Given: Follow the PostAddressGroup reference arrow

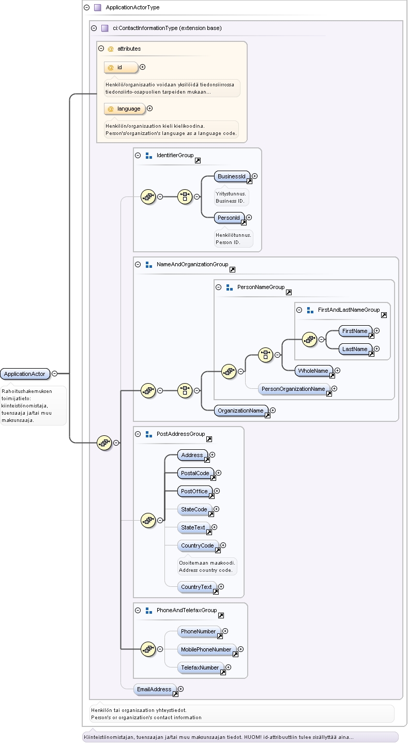Looking at the screenshot, I should pos(209,439).
